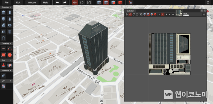The width and height of the screenshot is (213, 104).
Task: Select the straight line drawing tool
Action: click(4, 48)
